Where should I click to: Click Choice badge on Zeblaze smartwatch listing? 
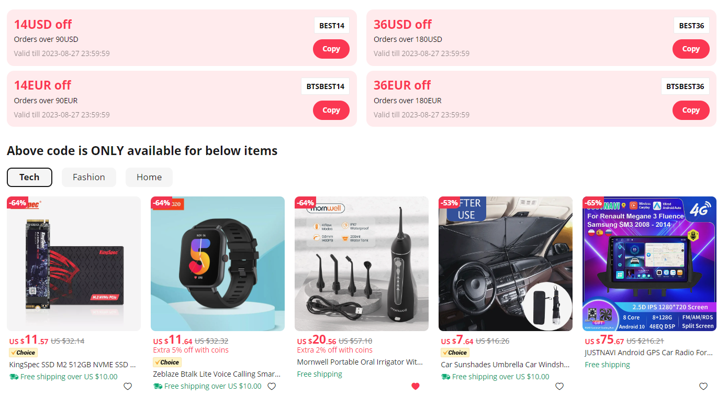[x=167, y=362]
